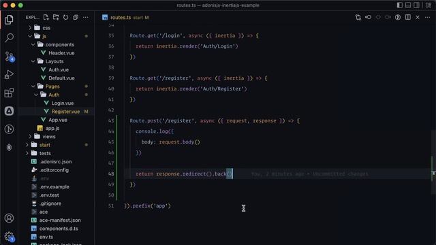Viewport: 436px width, 245px height.
Task: Open the Accounts menu
Action: (x=9, y=218)
